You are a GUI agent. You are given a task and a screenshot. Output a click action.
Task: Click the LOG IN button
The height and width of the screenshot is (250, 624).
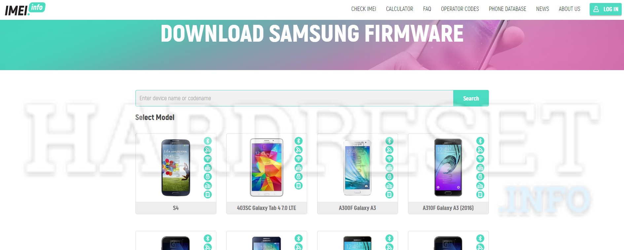click(606, 9)
